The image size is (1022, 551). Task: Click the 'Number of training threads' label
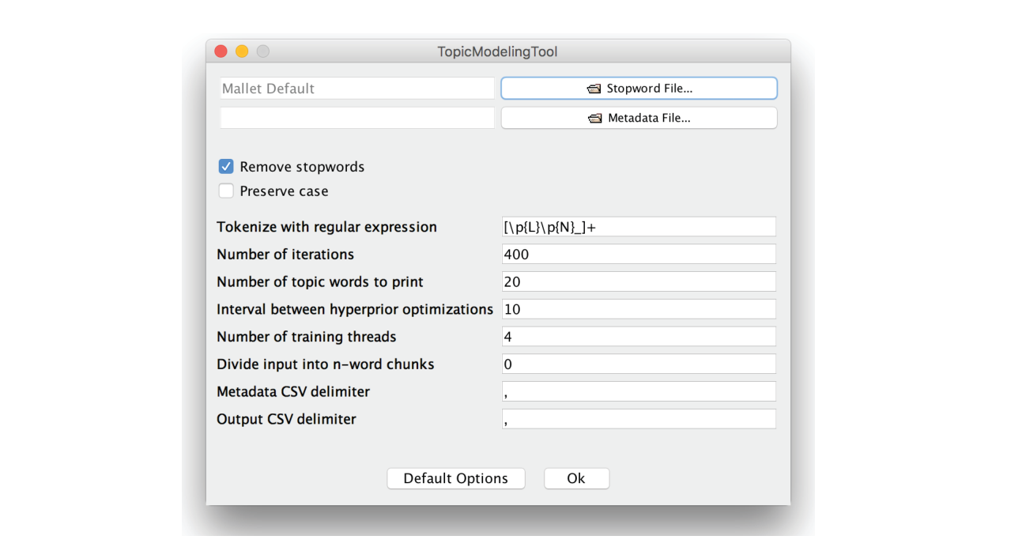307,337
